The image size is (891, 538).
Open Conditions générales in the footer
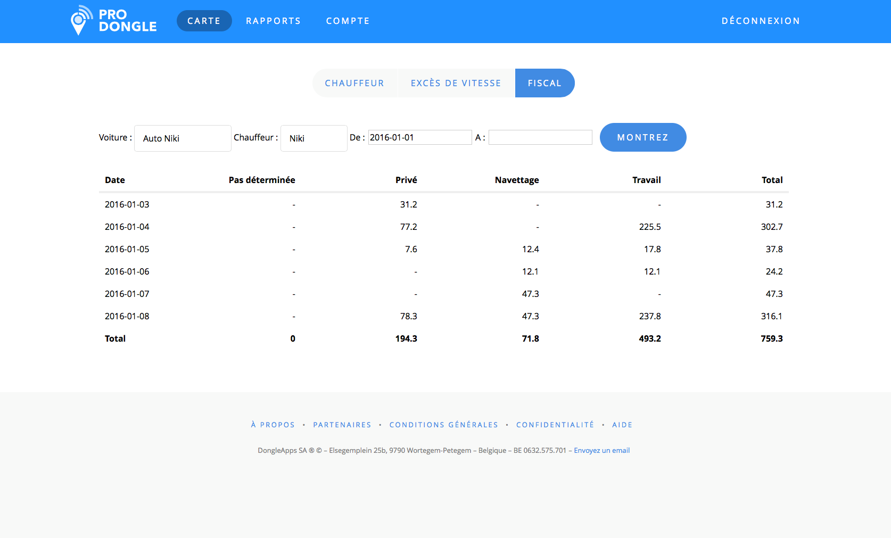click(443, 425)
